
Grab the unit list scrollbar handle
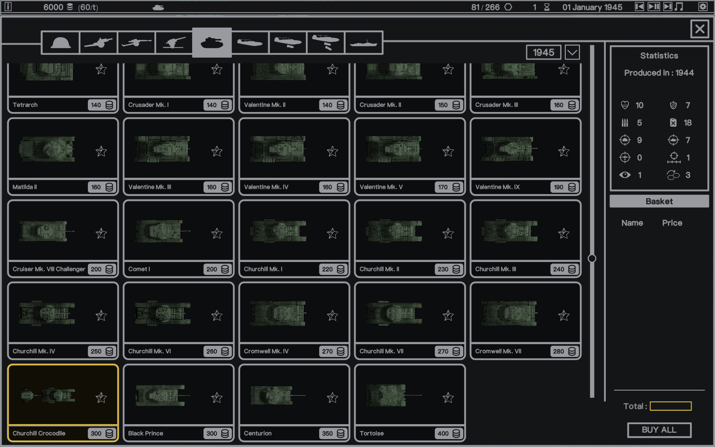coord(592,258)
